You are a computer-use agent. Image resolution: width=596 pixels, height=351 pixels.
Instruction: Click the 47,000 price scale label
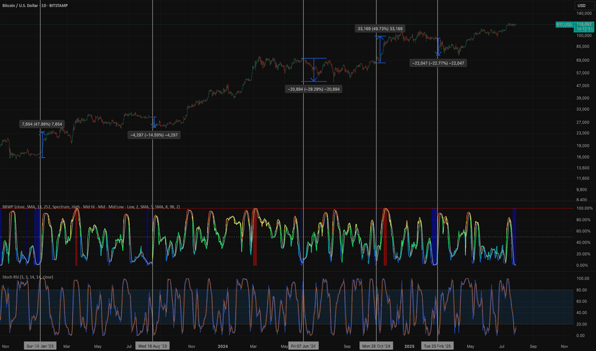[584, 86]
